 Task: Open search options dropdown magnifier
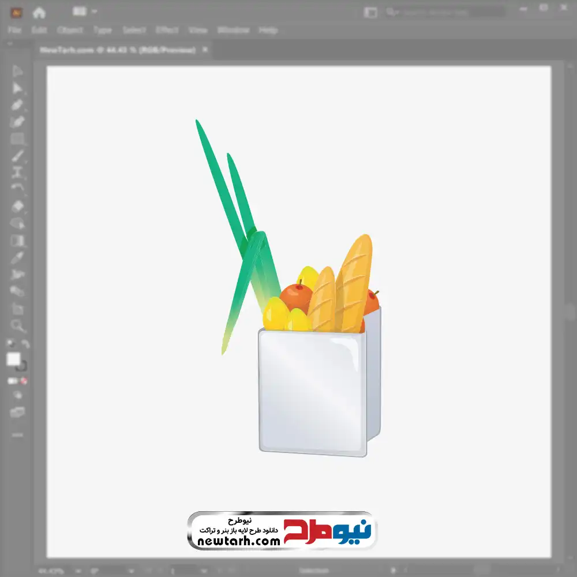(x=392, y=12)
